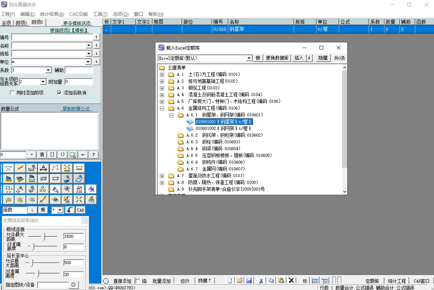Click the undo curved arrow icon
This screenshot has width=434, height=290.
pyautogui.click(x=70, y=210)
